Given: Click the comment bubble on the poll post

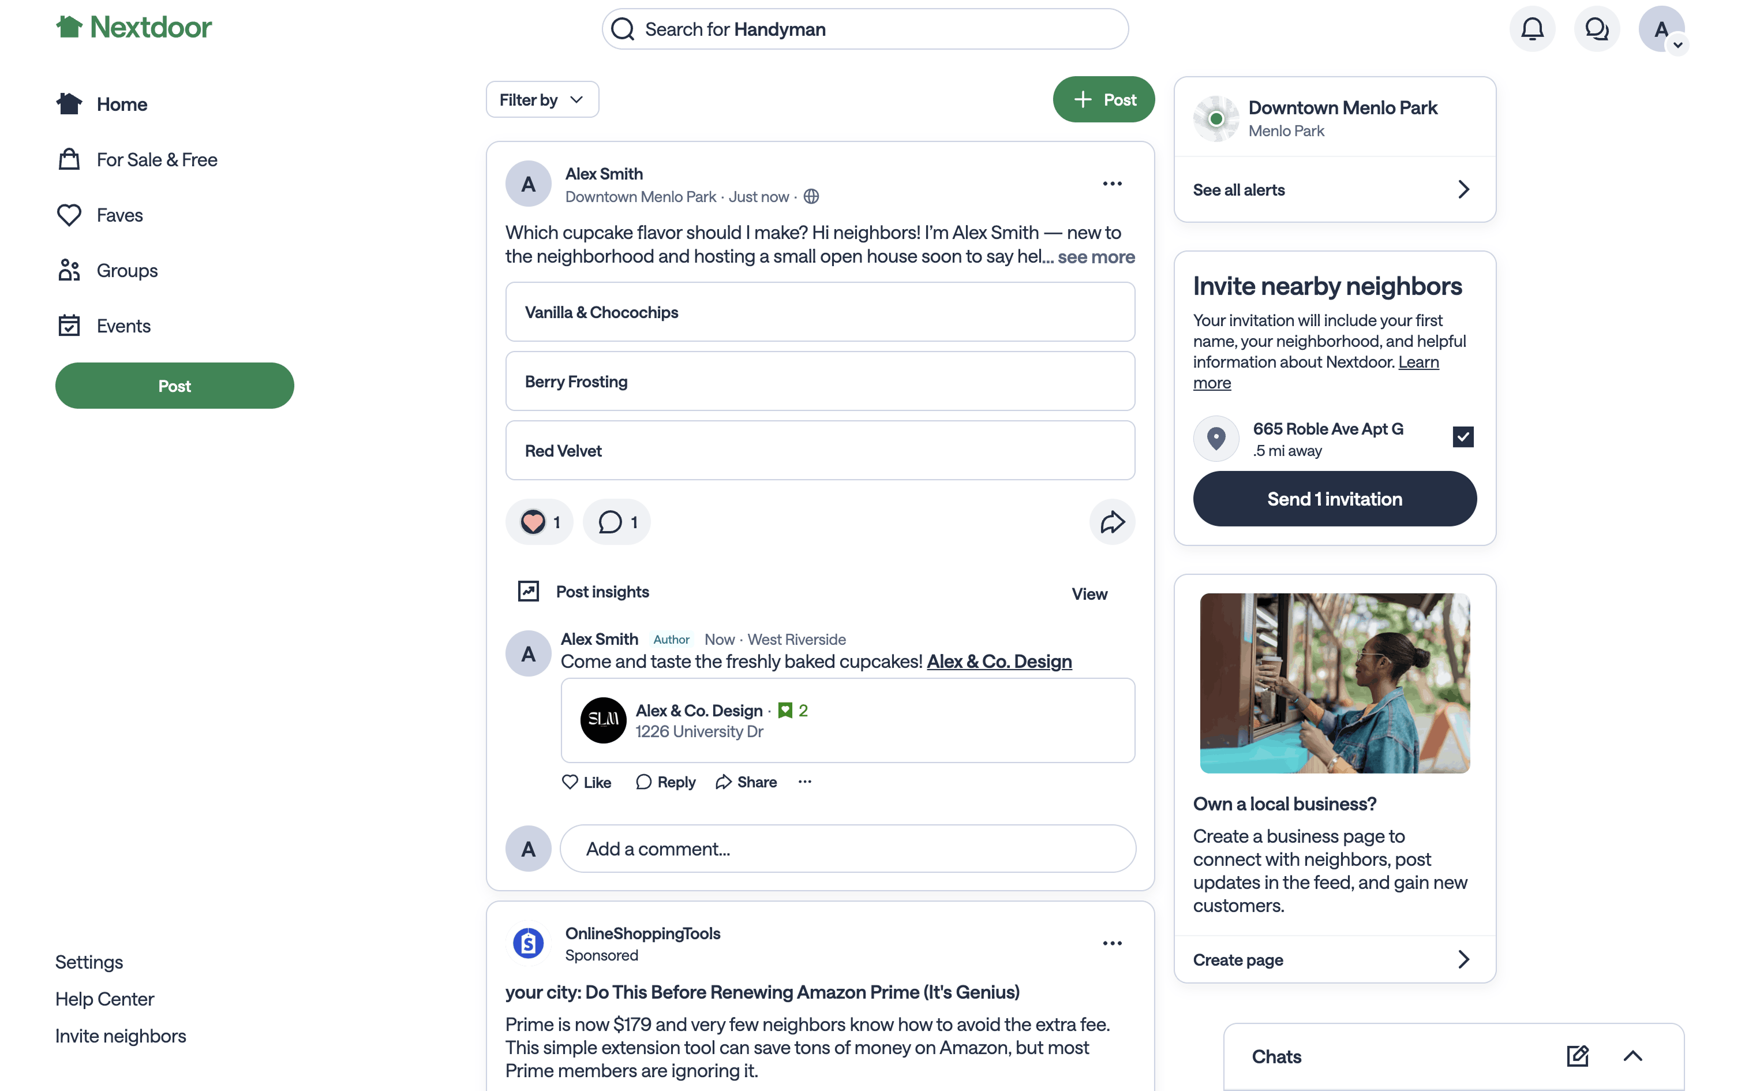Looking at the screenshot, I should point(616,522).
